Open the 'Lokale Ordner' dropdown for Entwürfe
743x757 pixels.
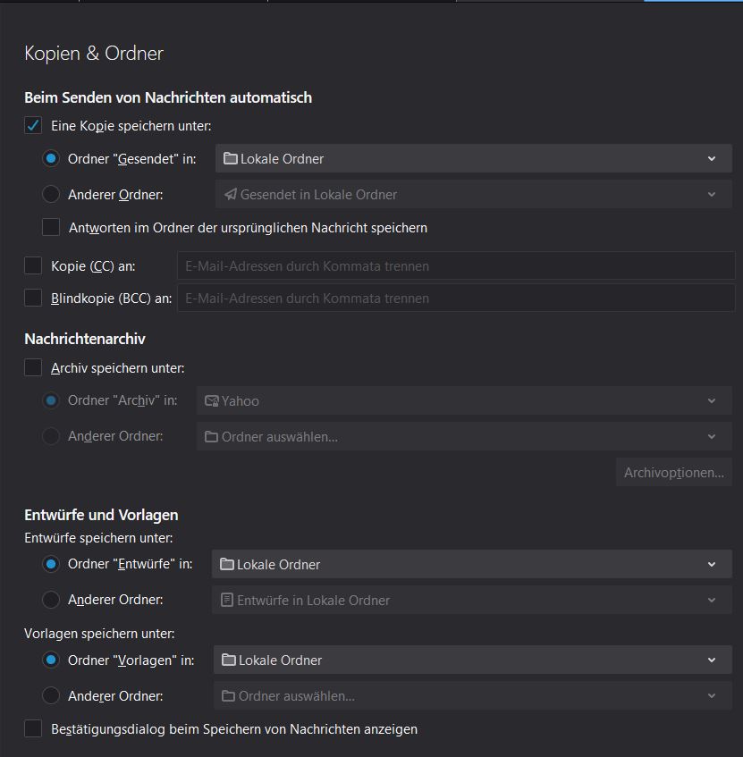pos(471,564)
